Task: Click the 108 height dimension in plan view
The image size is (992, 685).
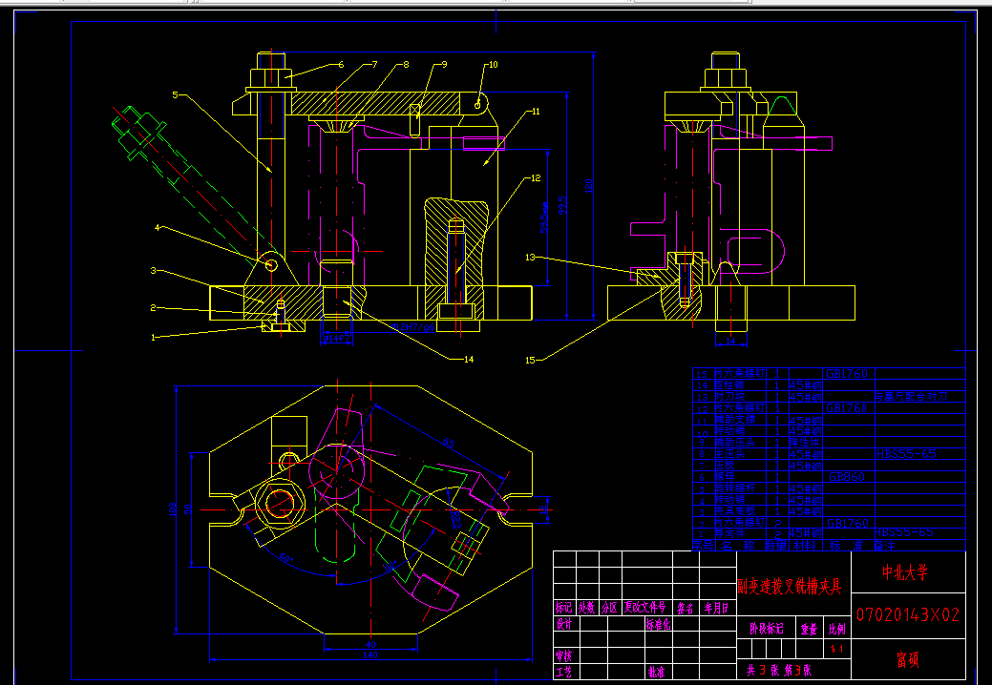Action: [172, 509]
